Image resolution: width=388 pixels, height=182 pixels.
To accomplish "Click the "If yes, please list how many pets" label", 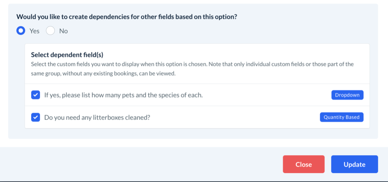I will coord(123,95).
